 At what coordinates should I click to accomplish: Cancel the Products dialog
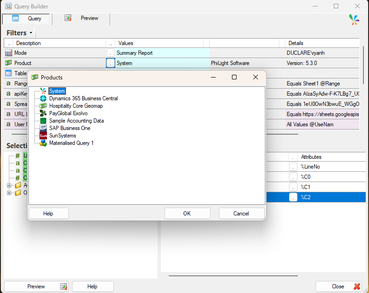tap(241, 214)
